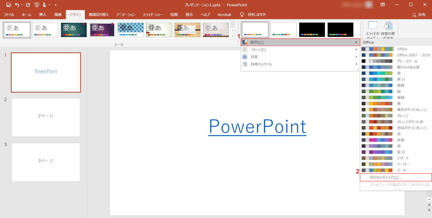
Task: Select the purple gradient theme thumbnail
Action: 102,30
